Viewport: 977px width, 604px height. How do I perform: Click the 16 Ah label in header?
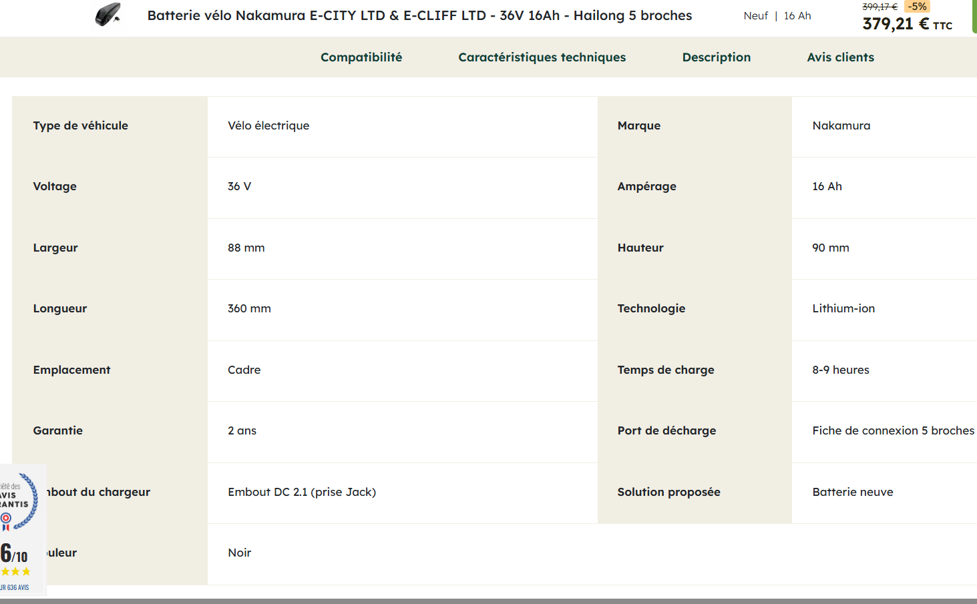(x=797, y=16)
